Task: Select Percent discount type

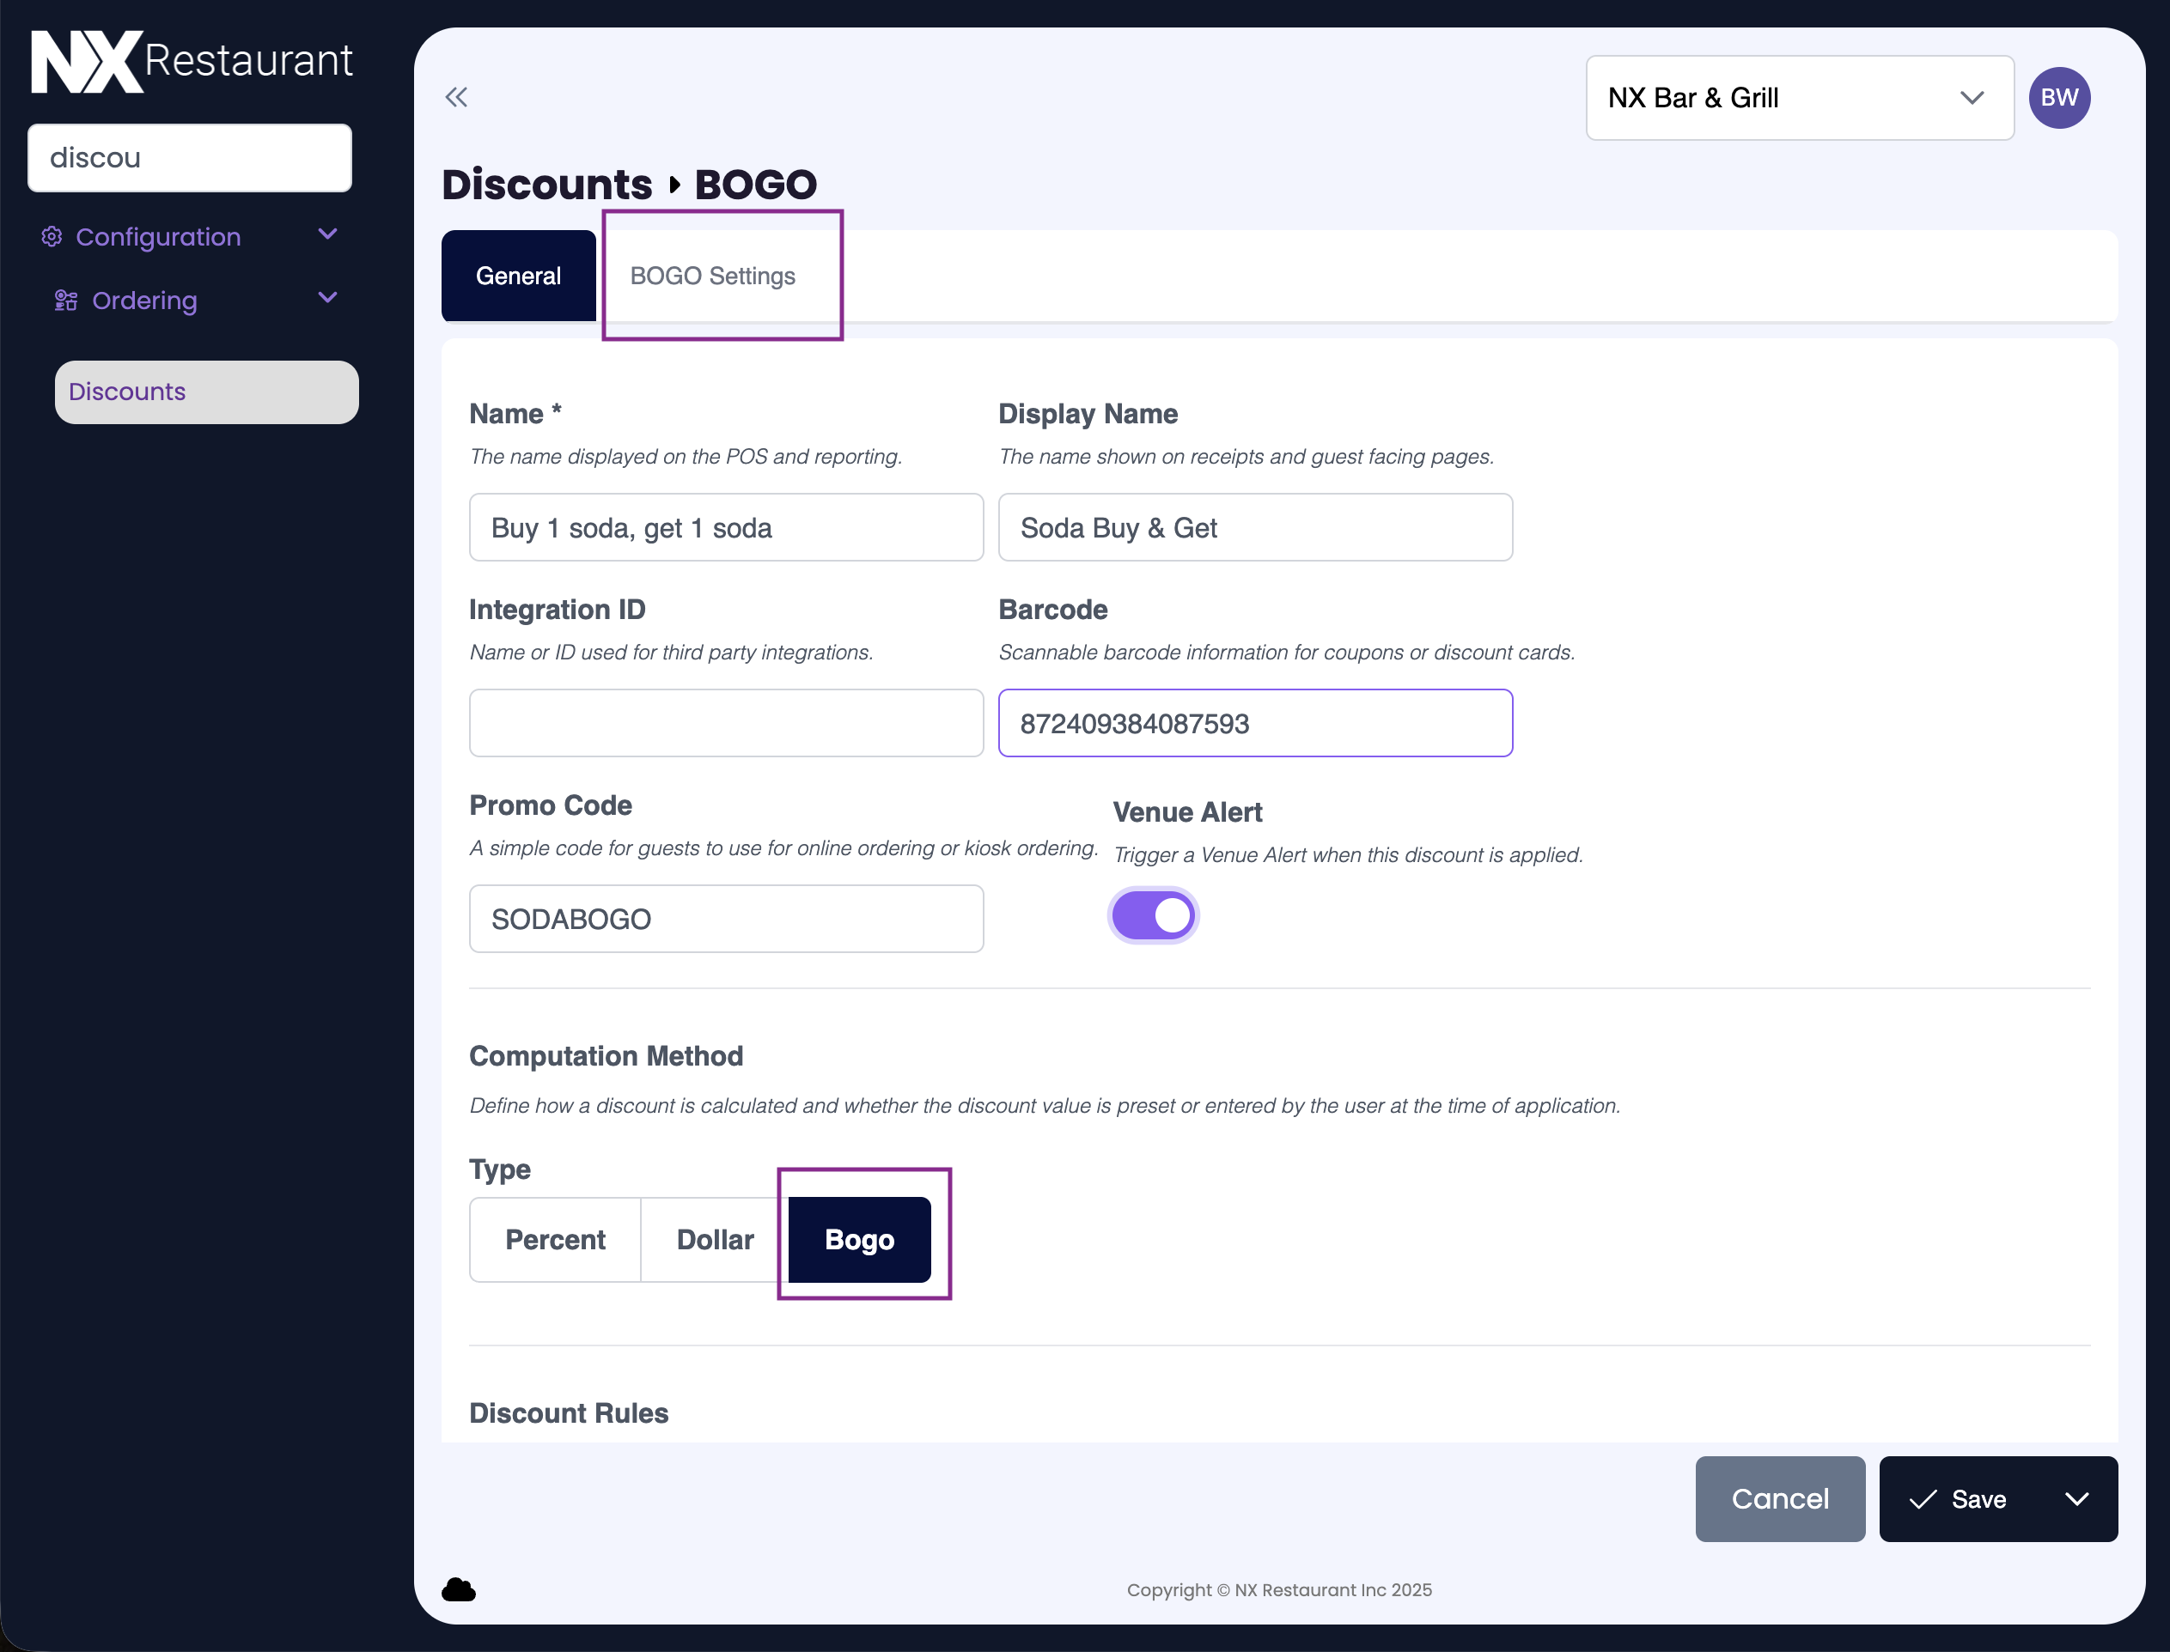Action: tap(555, 1240)
